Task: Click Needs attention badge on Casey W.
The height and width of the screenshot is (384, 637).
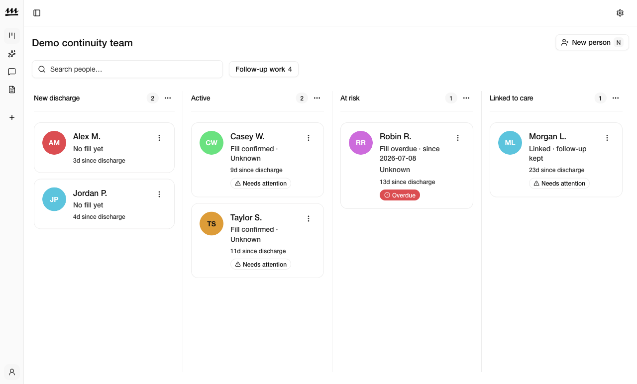Action: click(x=261, y=184)
